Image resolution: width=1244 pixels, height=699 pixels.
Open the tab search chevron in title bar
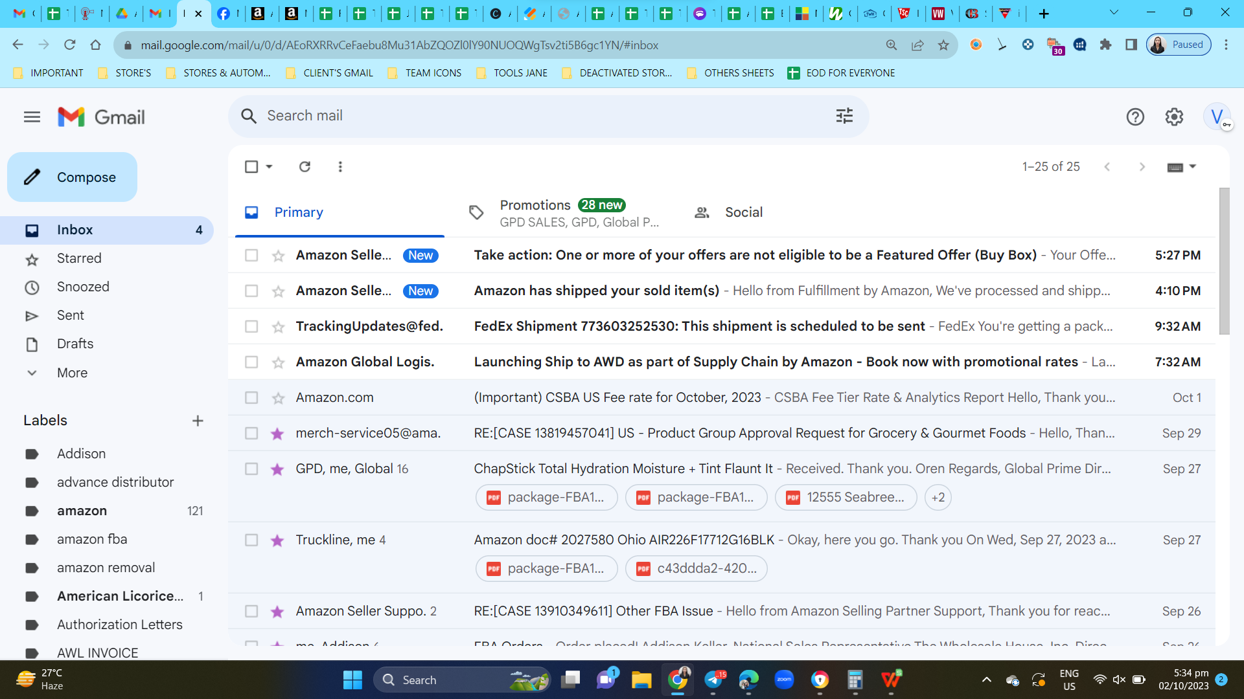tap(1114, 12)
